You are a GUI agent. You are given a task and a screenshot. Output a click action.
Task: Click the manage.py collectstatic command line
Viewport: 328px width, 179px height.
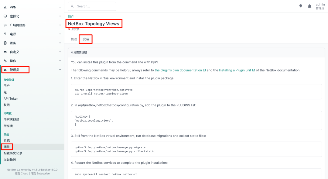(115, 151)
